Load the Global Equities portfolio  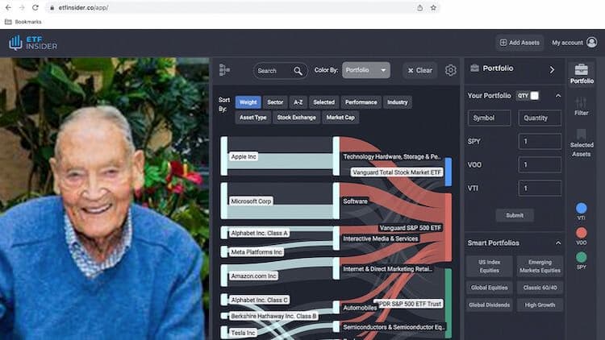tap(490, 288)
